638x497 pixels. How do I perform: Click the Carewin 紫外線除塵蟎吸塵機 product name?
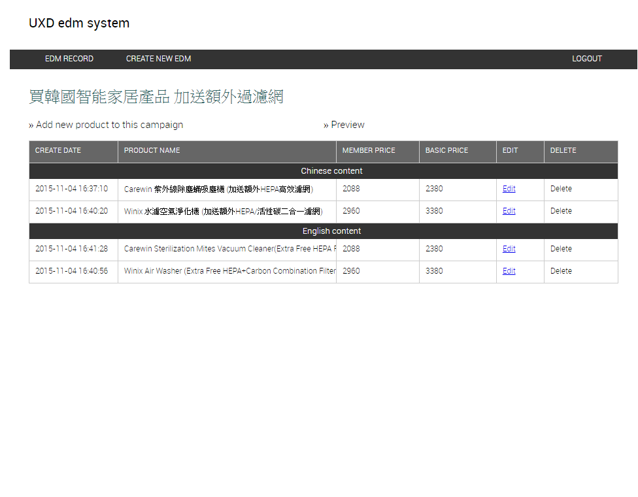point(218,189)
